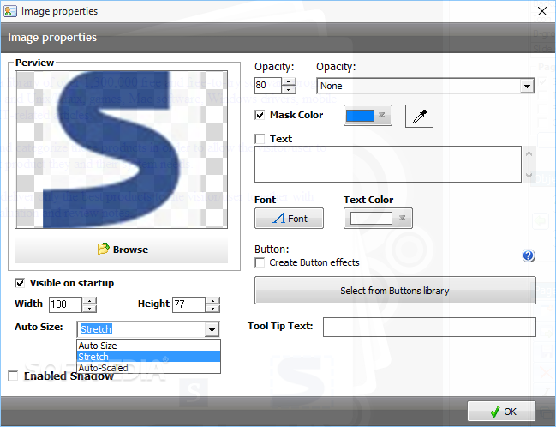Click the Browse button
Image resolution: width=556 pixels, height=427 pixels.
point(122,250)
